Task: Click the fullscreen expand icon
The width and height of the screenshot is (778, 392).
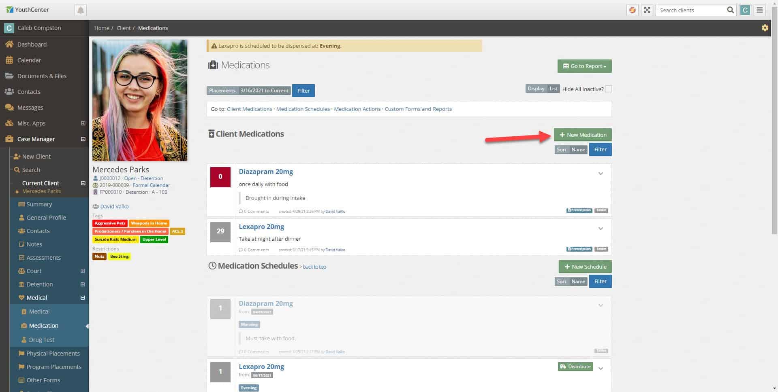Action: [647, 10]
